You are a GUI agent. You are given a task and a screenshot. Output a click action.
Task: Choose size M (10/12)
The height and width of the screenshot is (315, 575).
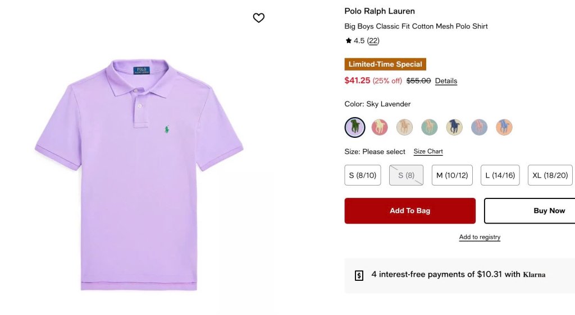point(452,175)
